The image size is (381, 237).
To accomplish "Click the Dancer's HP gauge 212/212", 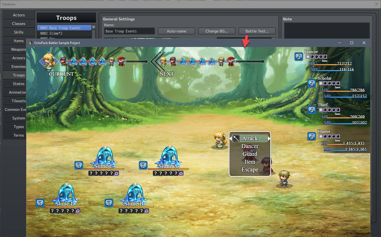I will pos(330,64).
